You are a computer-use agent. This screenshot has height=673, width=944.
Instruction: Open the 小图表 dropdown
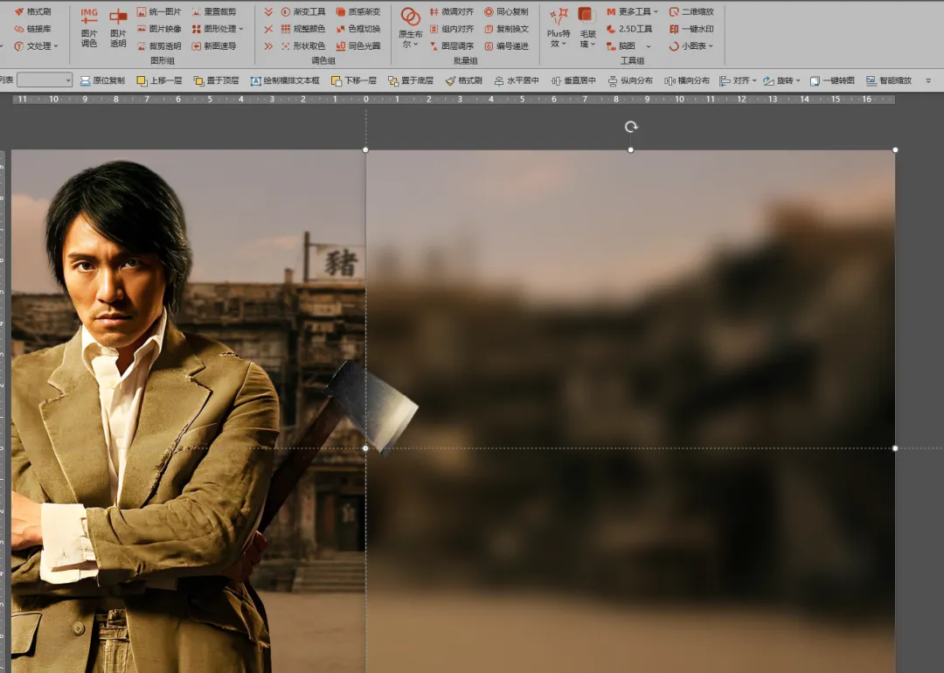click(x=691, y=45)
